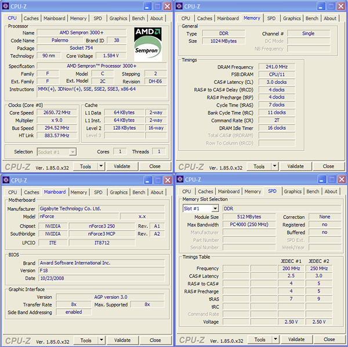
Task: Close the SPD window with red X
Action: click(x=342, y=180)
